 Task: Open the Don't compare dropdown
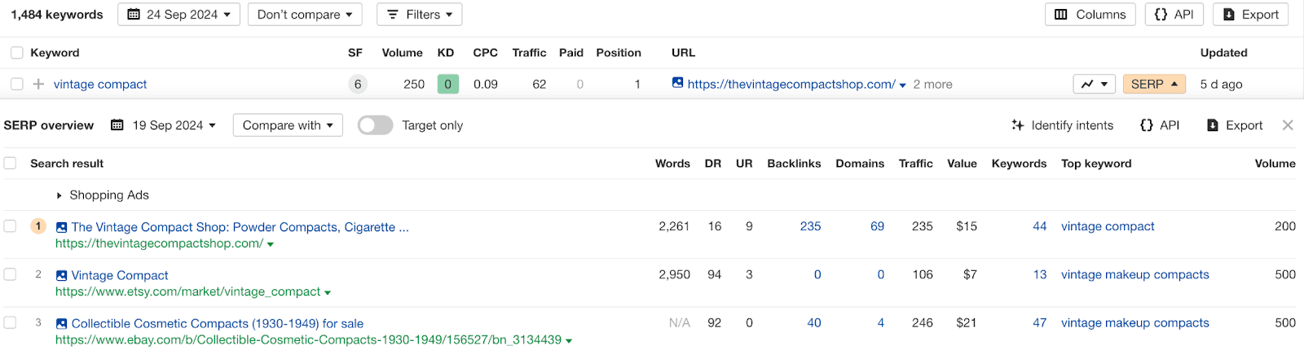305,15
